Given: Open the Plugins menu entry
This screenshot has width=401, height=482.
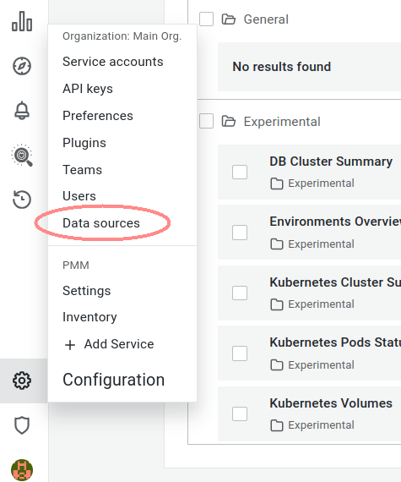Looking at the screenshot, I should coord(84,143).
